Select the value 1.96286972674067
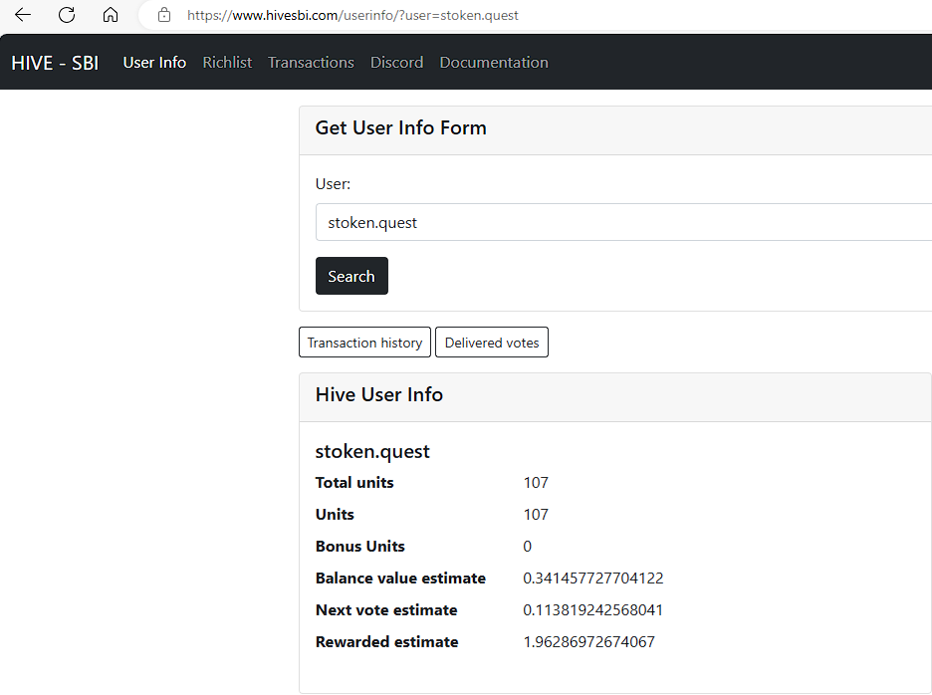 [x=589, y=642]
